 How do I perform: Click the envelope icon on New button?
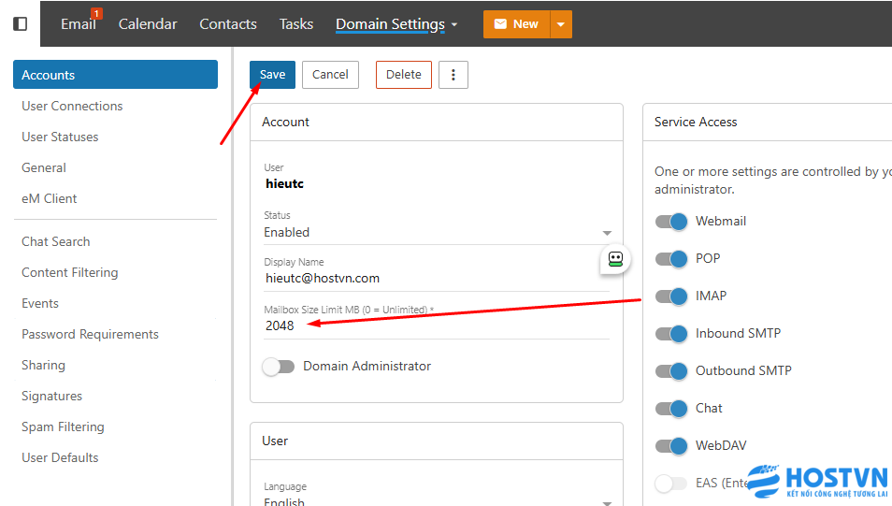coord(499,24)
